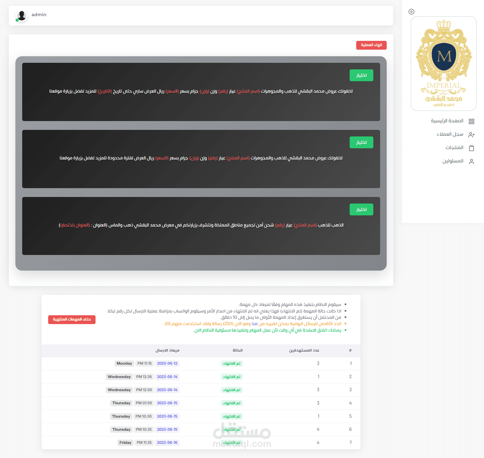Click the administrators person icon
484x458 pixels.
[471, 161]
